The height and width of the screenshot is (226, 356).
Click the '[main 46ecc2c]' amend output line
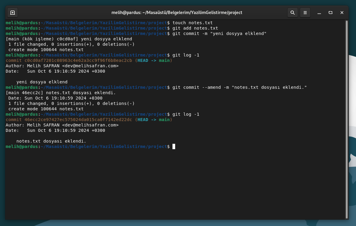pos(61,93)
